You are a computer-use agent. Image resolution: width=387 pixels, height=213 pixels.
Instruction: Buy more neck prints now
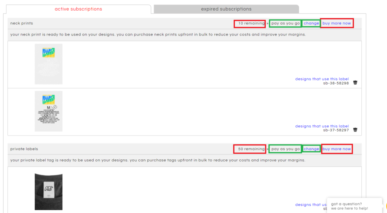click(x=336, y=23)
